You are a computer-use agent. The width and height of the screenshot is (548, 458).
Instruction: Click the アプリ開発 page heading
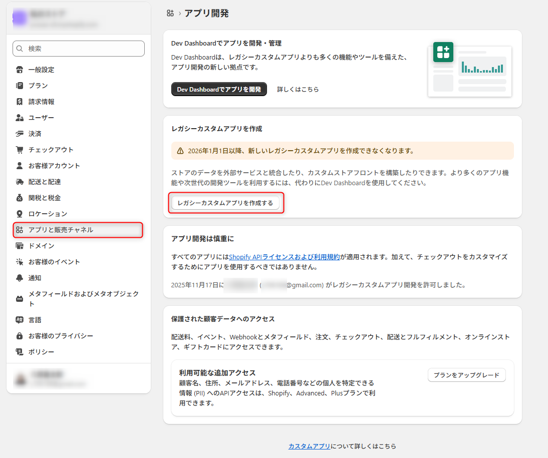(206, 14)
